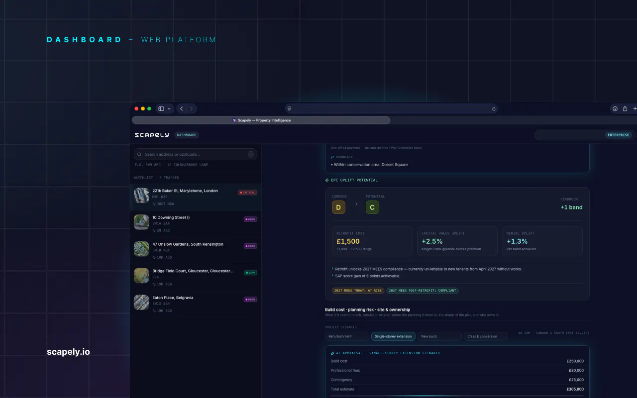Click activity pulse icon next to JUST NOW
This screenshot has width=637, height=398.
tap(154, 204)
